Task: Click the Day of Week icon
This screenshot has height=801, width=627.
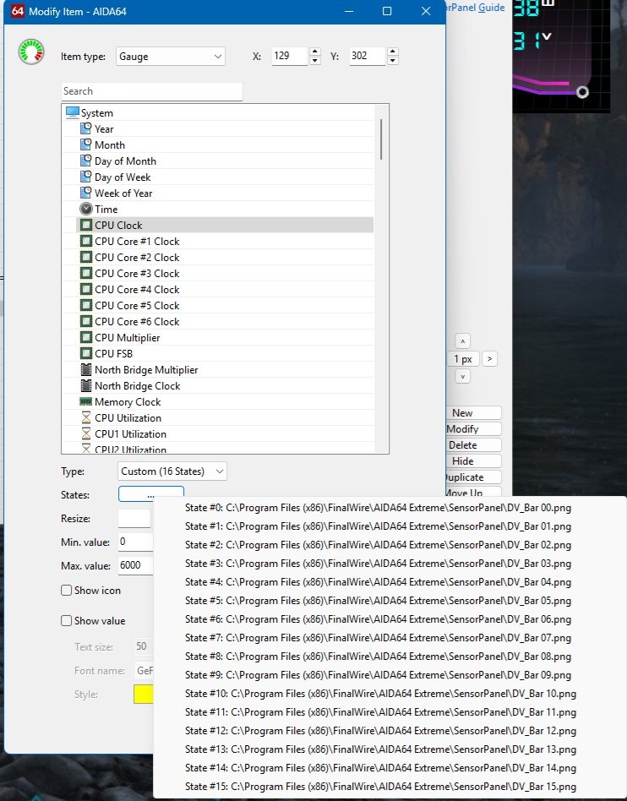Action: click(x=86, y=177)
